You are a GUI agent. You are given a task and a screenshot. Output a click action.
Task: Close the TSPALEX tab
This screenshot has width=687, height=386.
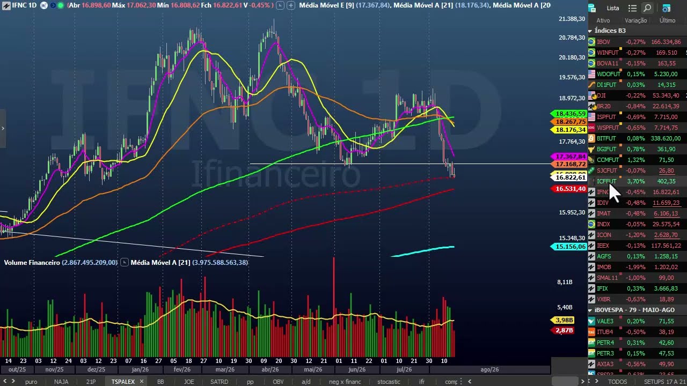point(141,382)
